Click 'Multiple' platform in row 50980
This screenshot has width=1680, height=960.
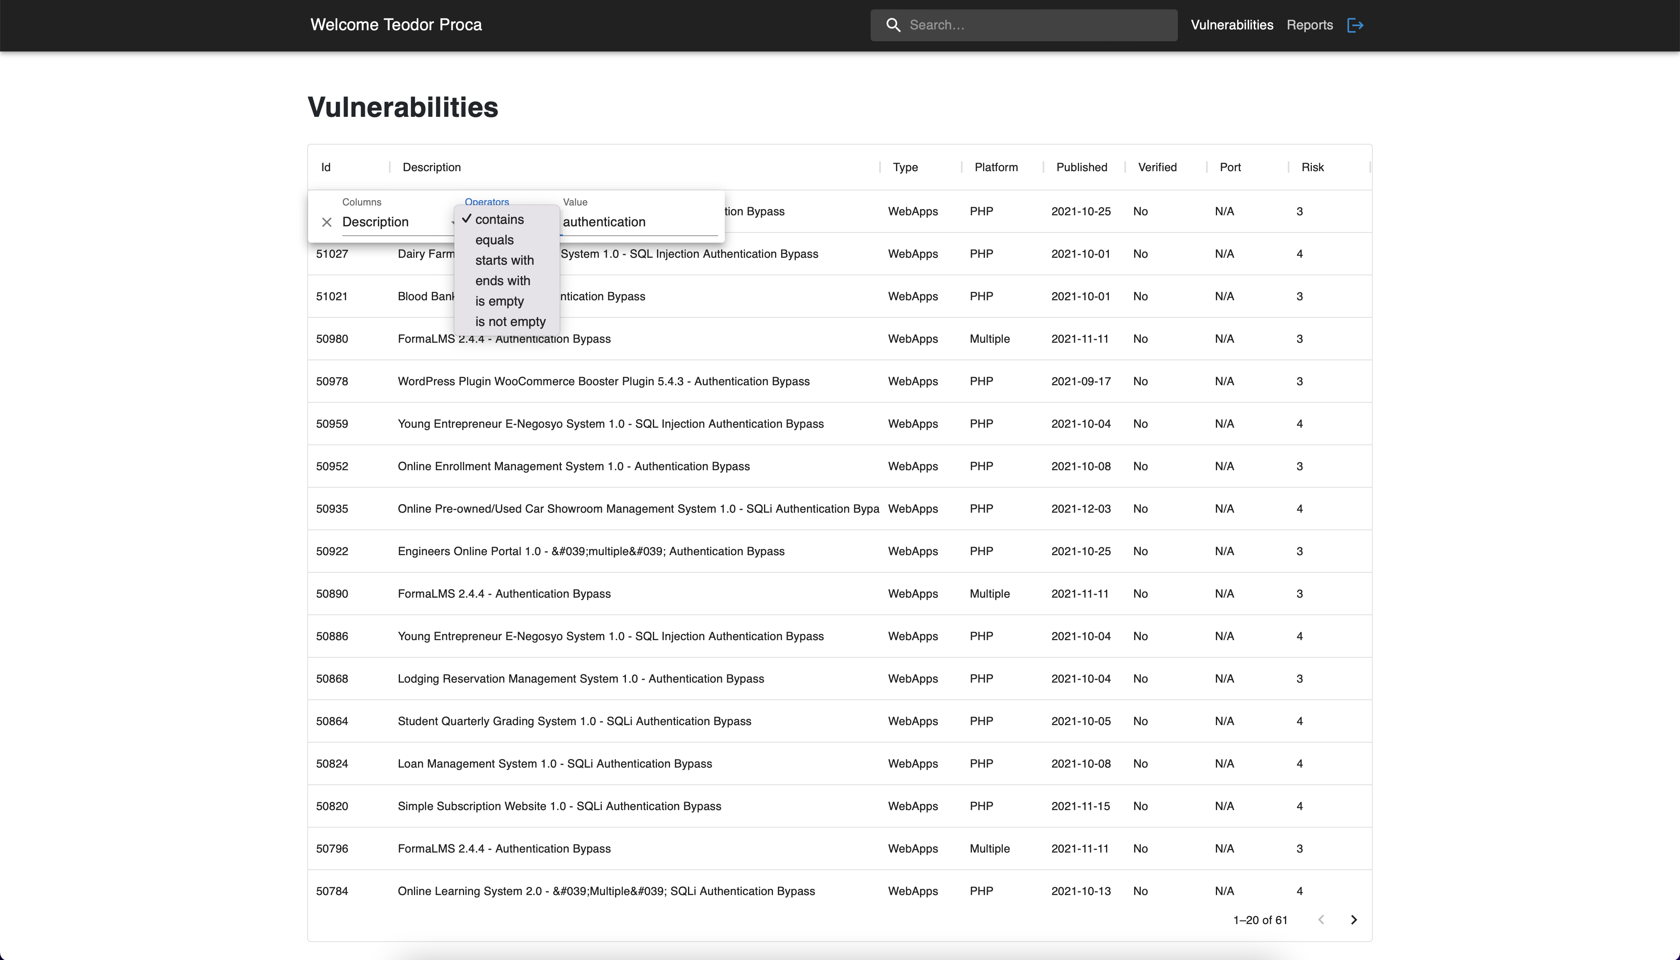(x=989, y=339)
